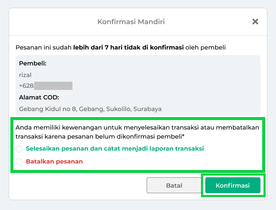Screen dimensions: 276x210
Task: Click 'Surabaya' in the COD address
Action: [x=147, y=109]
